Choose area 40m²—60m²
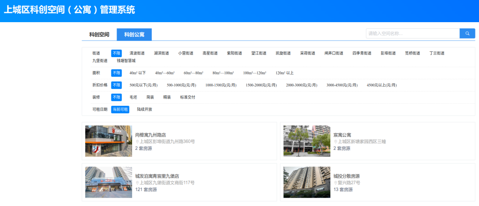The height and width of the screenshot is (206, 479). click(165, 73)
